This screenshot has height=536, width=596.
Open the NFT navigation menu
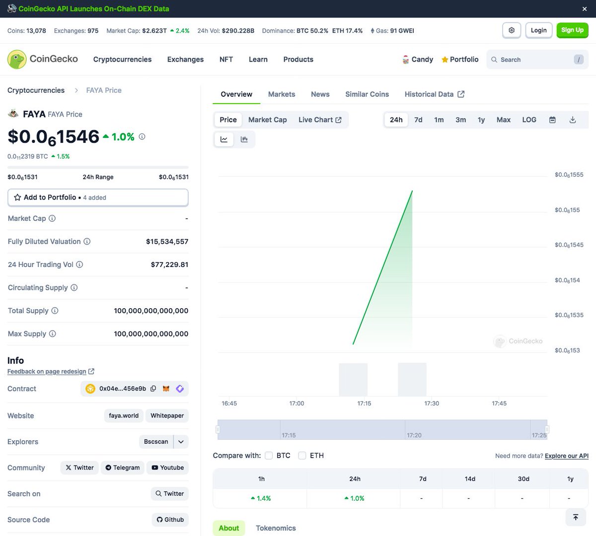(x=226, y=60)
